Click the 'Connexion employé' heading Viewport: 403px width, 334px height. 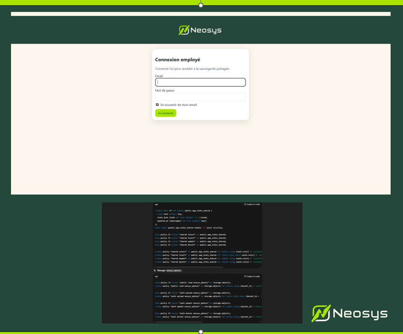click(178, 60)
